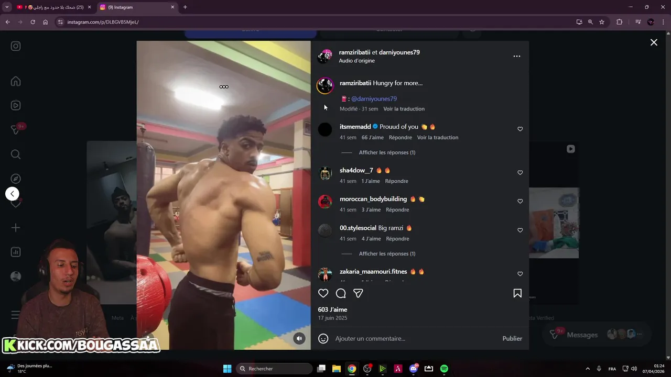Like sha4dow__7's comment
671x377 pixels.
pos(520,172)
